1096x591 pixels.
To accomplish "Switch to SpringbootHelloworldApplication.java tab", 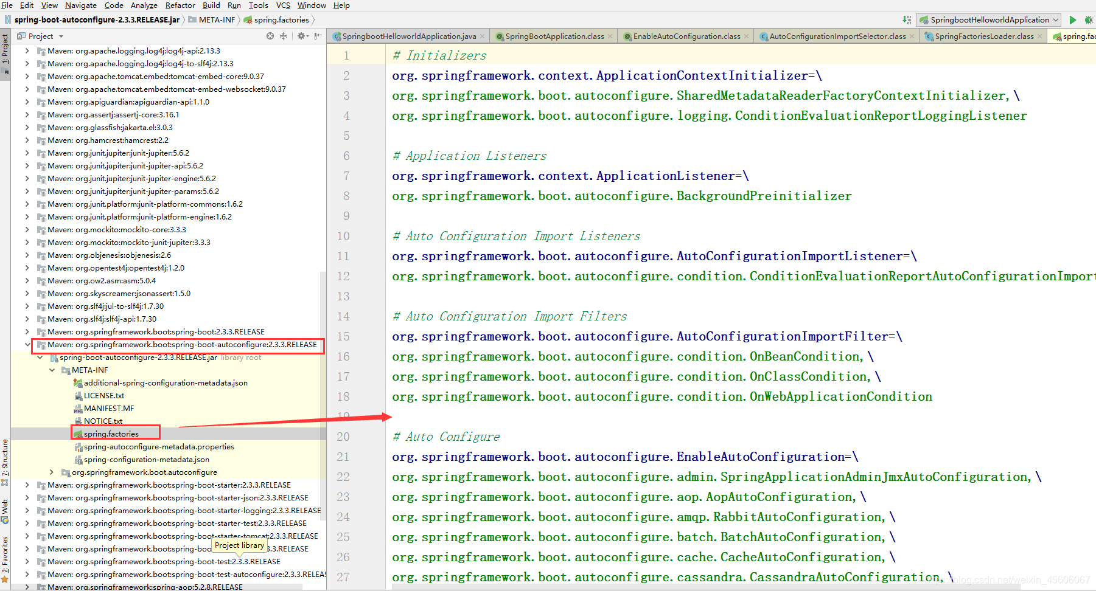I will [x=409, y=36].
